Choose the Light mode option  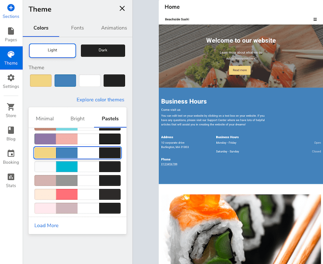[53, 51]
